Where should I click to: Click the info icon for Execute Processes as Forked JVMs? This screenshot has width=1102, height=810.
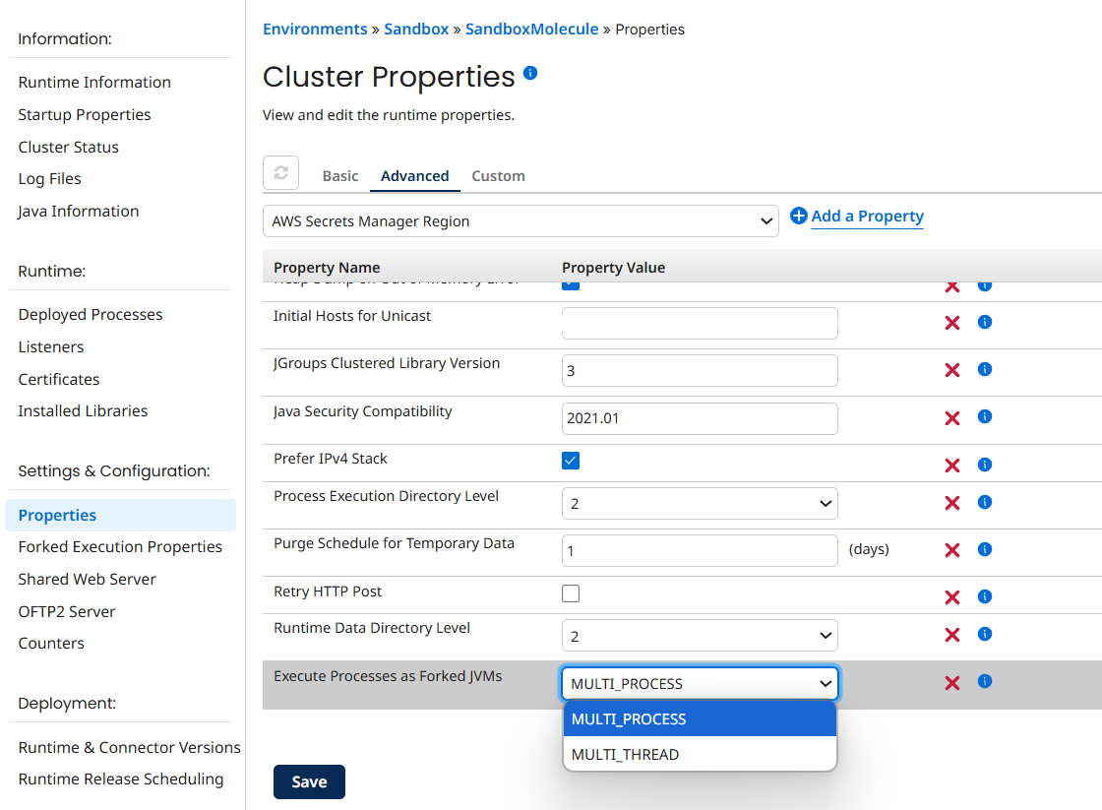pyautogui.click(x=984, y=680)
